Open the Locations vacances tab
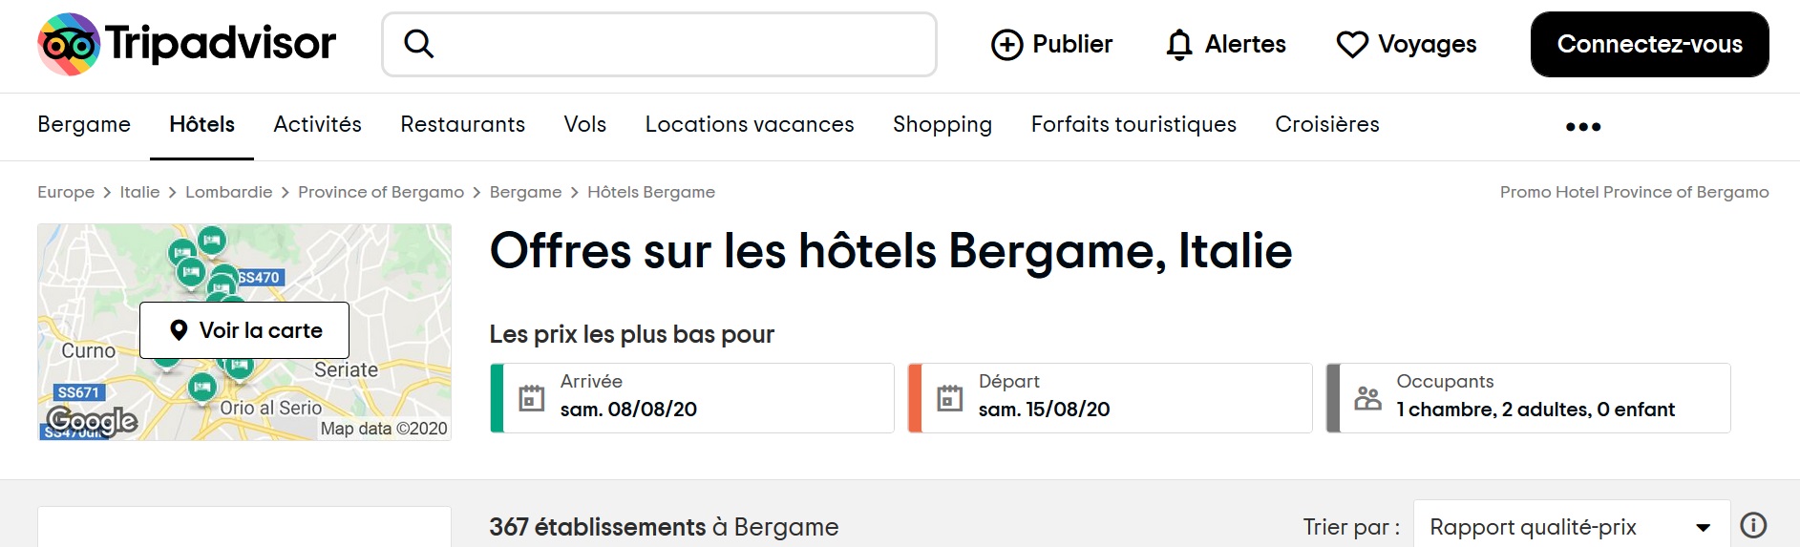 750,124
